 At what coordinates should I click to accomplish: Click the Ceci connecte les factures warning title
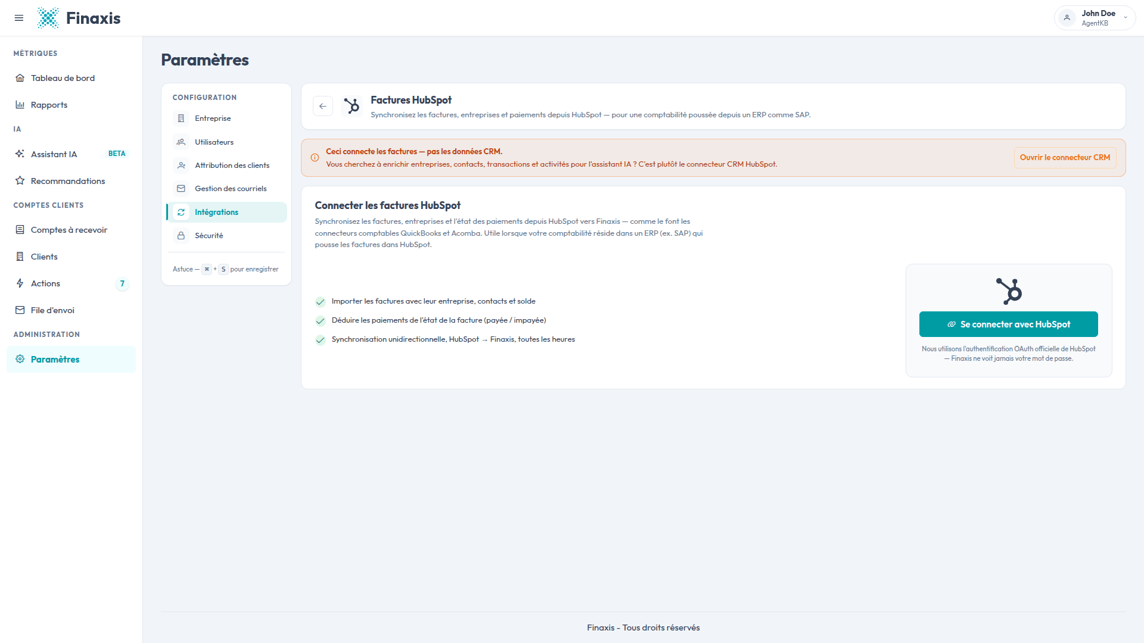click(x=414, y=152)
